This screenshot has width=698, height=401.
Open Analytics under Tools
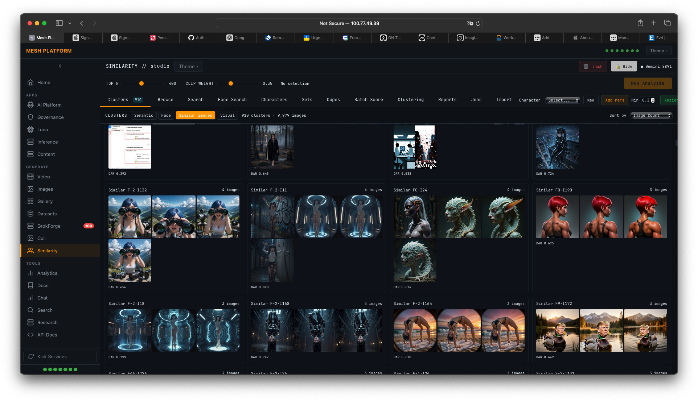(47, 273)
